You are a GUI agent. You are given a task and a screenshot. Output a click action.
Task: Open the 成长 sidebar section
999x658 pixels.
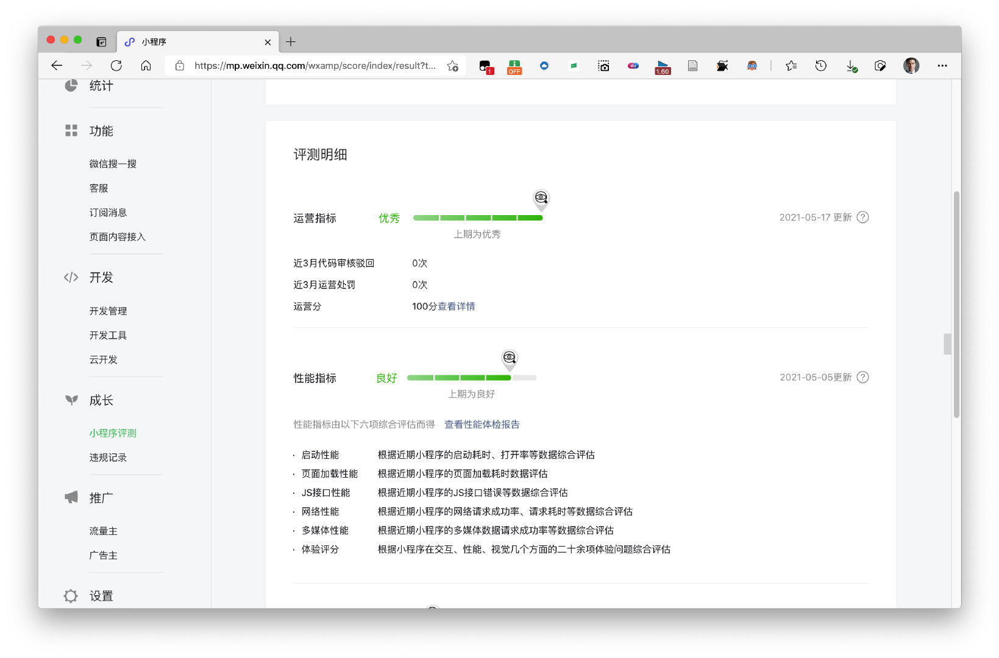(x=101, y=400)
